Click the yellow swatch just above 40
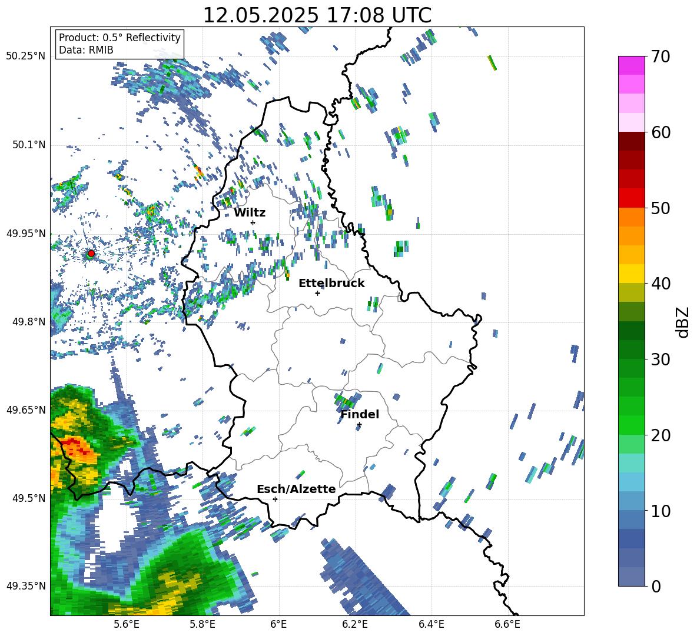Screen dimensions: 697x636 (632, 274)
